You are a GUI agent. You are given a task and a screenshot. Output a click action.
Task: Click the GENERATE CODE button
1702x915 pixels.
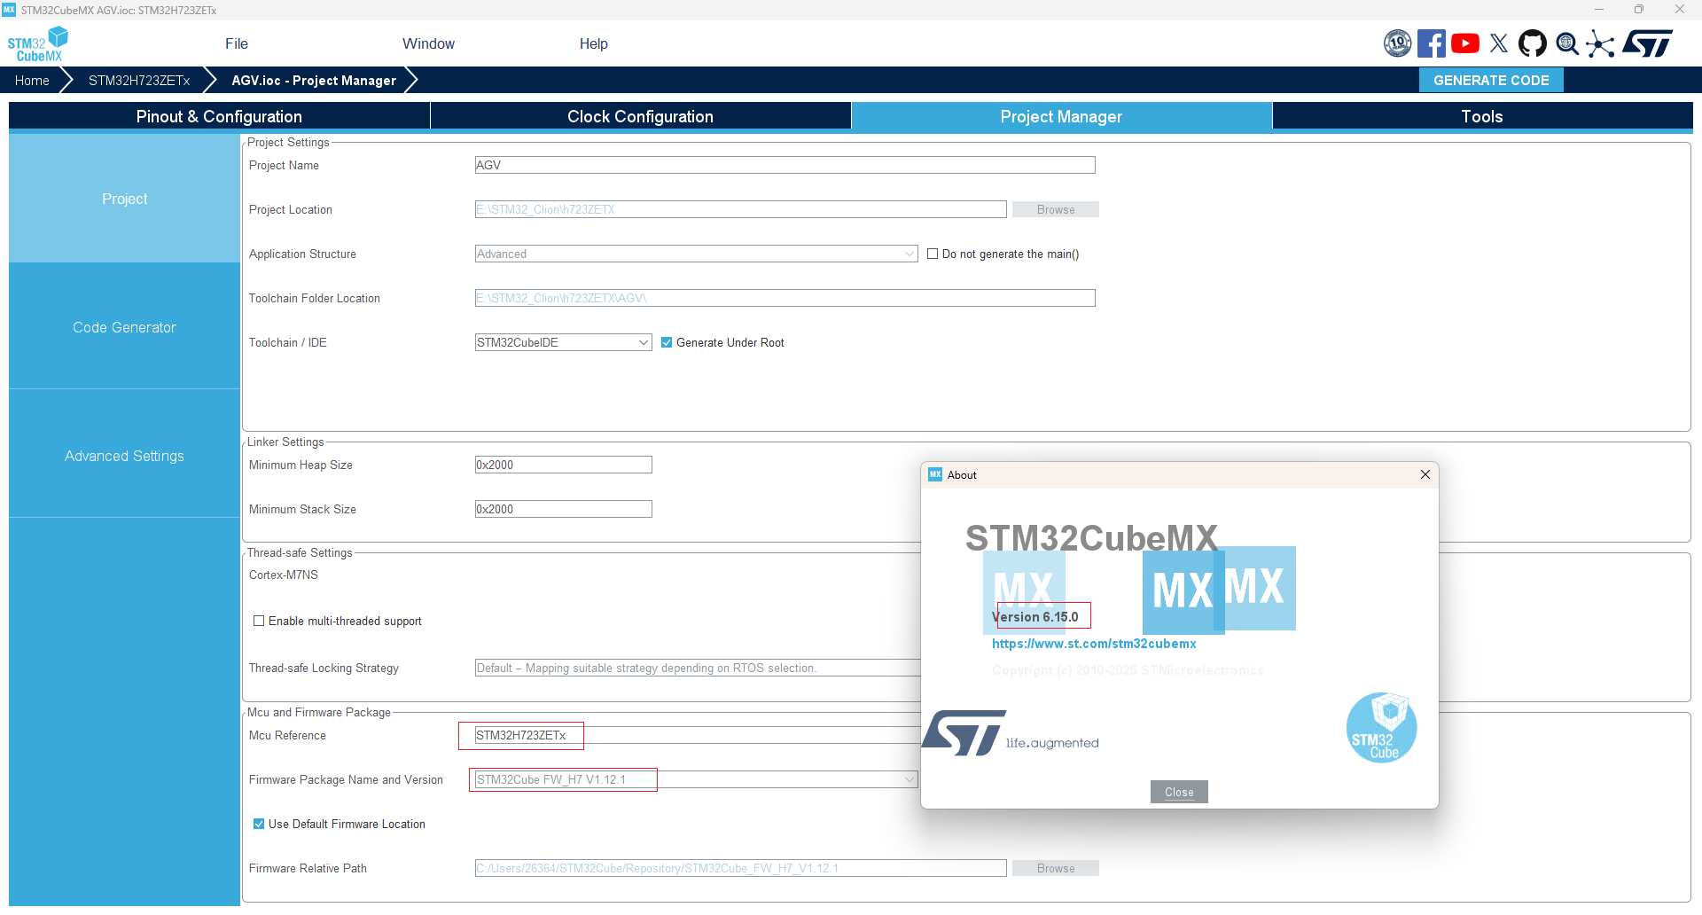[x=1490, y=80]
